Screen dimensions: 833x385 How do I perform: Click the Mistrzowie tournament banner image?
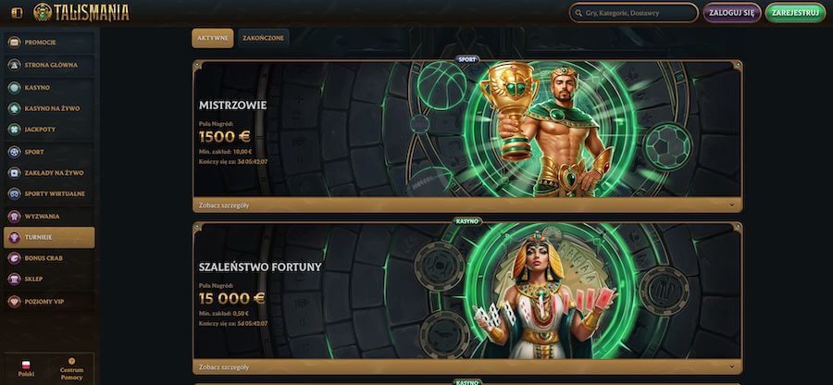click(x=467, y=129)
